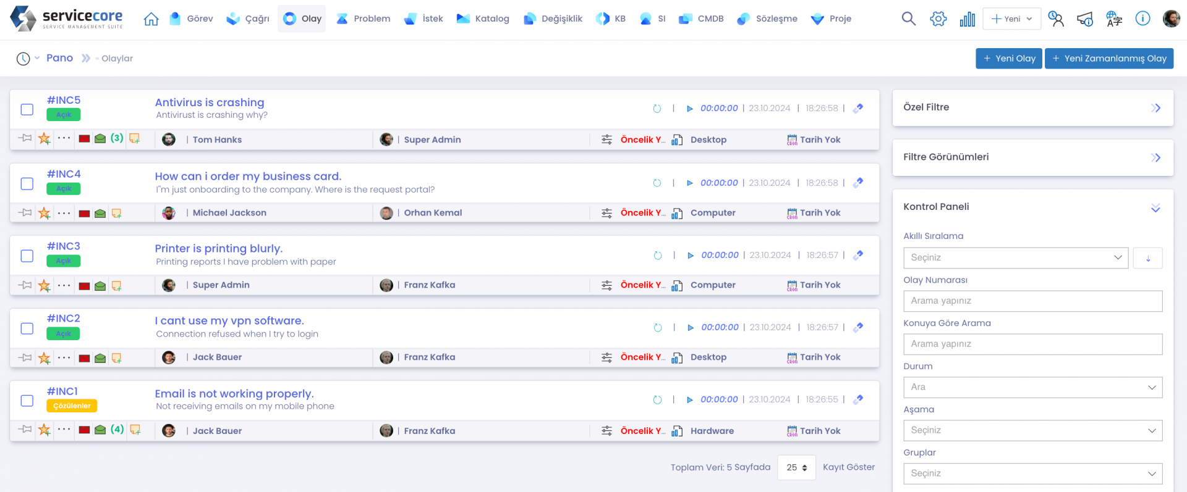The image size is (1187, 492).
Task: Select the checkbox for incident #INC5
Action: pos(27,109)
